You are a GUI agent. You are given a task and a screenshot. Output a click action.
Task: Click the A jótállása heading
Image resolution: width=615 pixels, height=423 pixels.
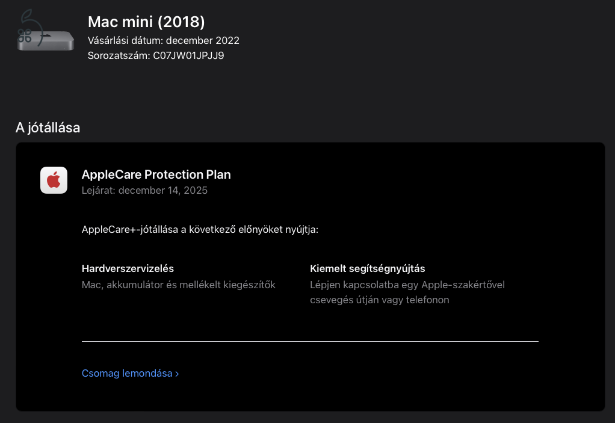point(48,128)
